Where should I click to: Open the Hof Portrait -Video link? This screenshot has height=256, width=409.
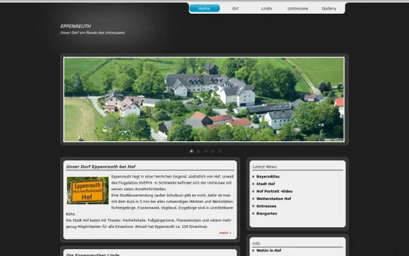pyautogui.click(x=275, y=191)
